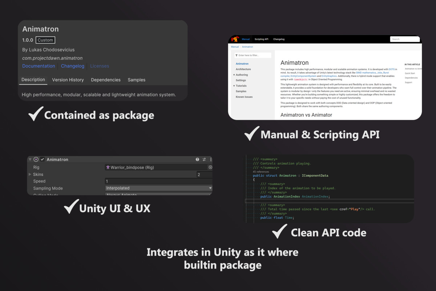436x291 pixels.
Task: Open the package Licenses link
Action: pos(100,66)
